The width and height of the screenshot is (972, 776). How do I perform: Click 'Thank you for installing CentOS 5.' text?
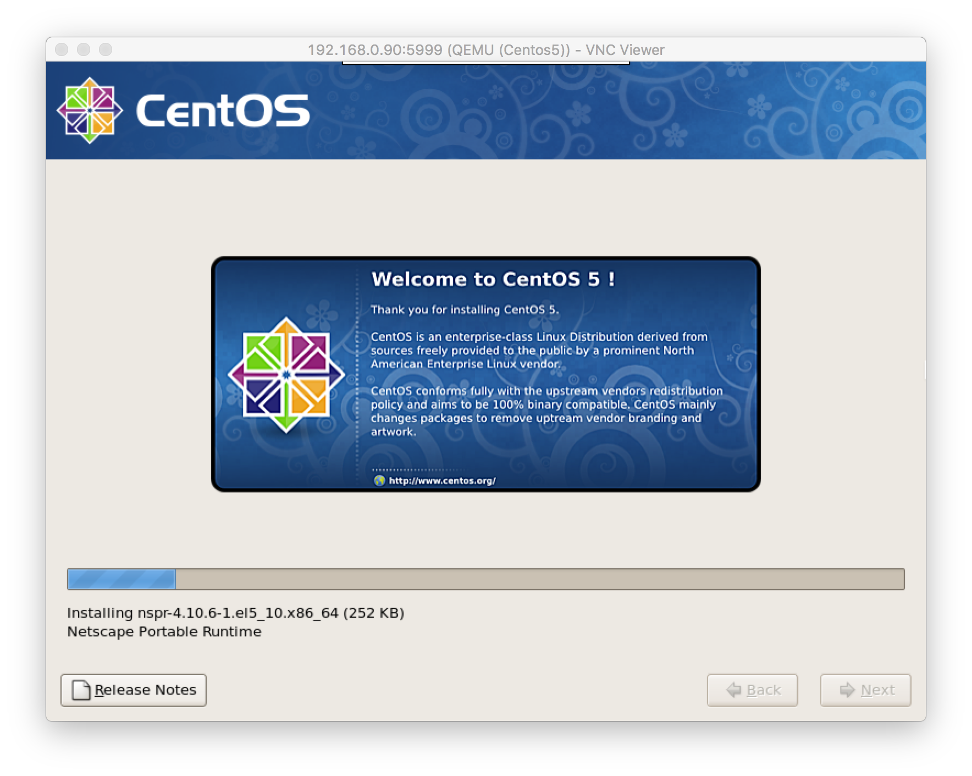tap(465, 310)
